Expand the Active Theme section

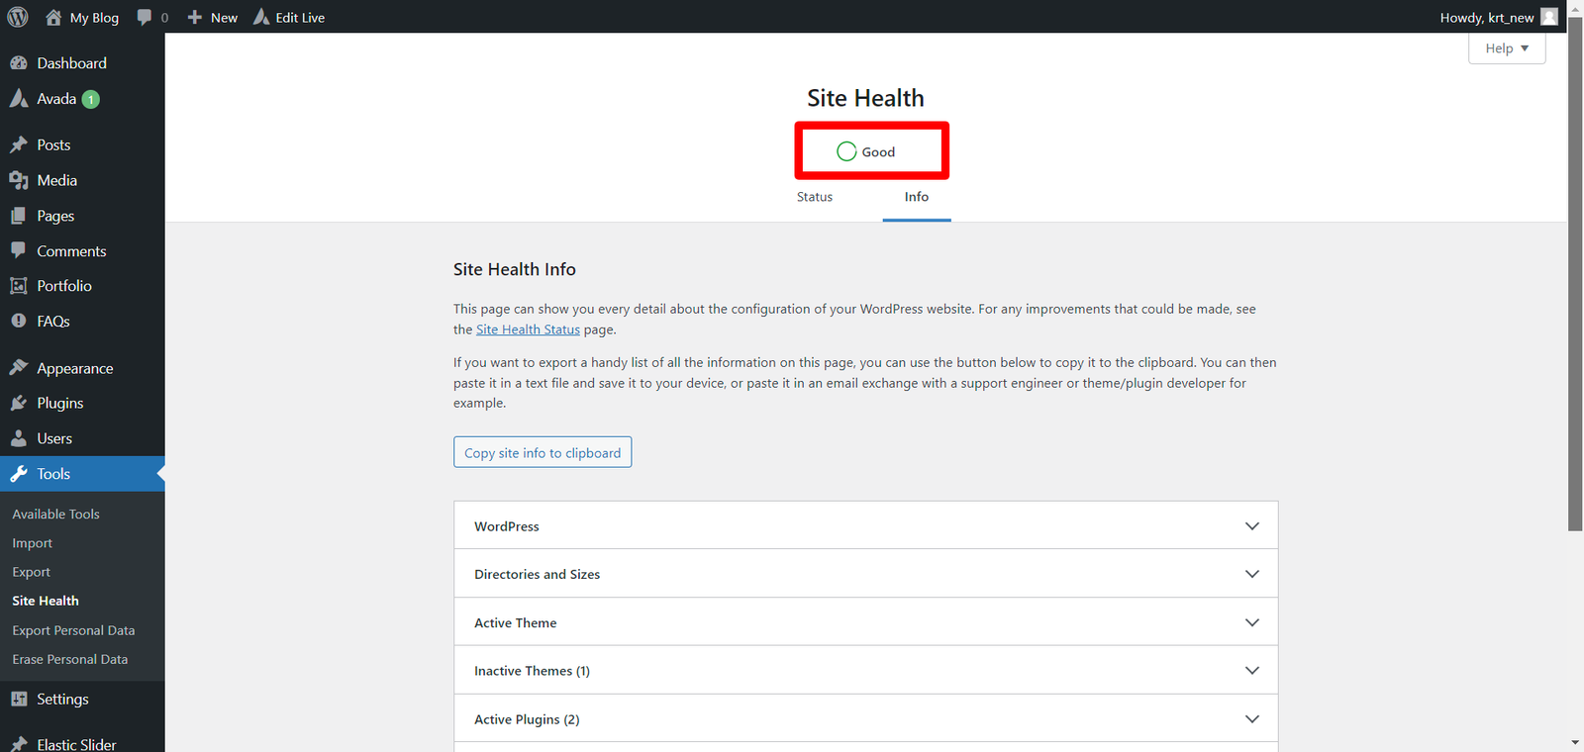tap(866, 622)
